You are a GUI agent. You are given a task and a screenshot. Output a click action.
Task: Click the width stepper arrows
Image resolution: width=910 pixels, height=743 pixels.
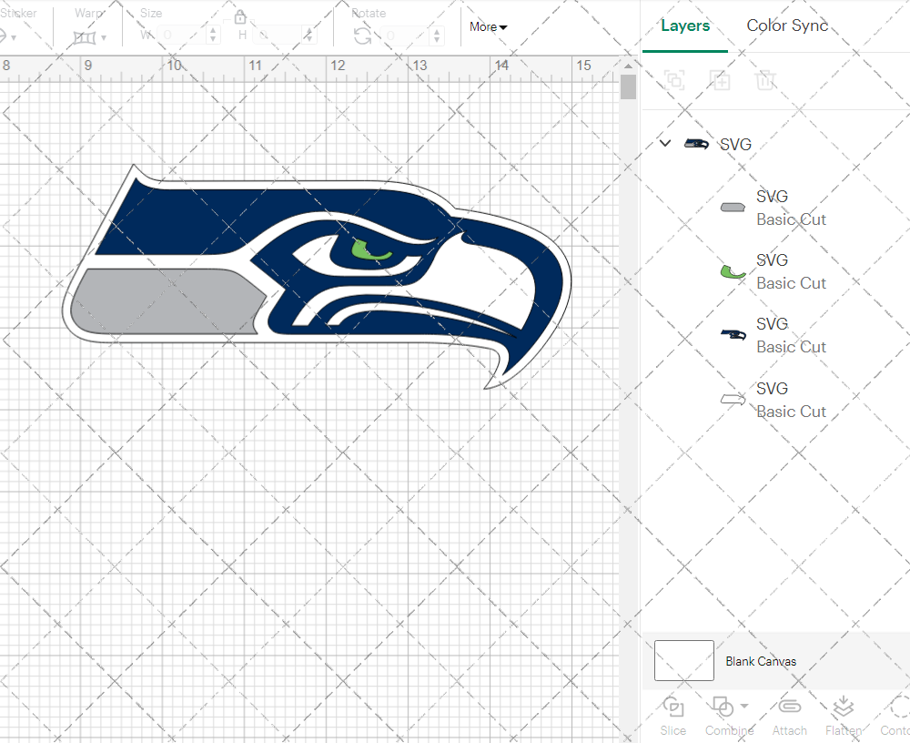[x=213, y=35]
